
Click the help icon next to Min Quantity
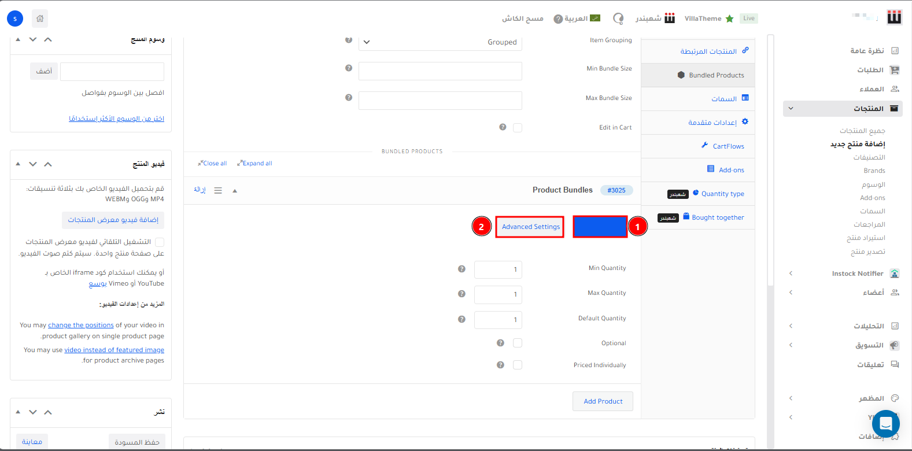point(461,269)
